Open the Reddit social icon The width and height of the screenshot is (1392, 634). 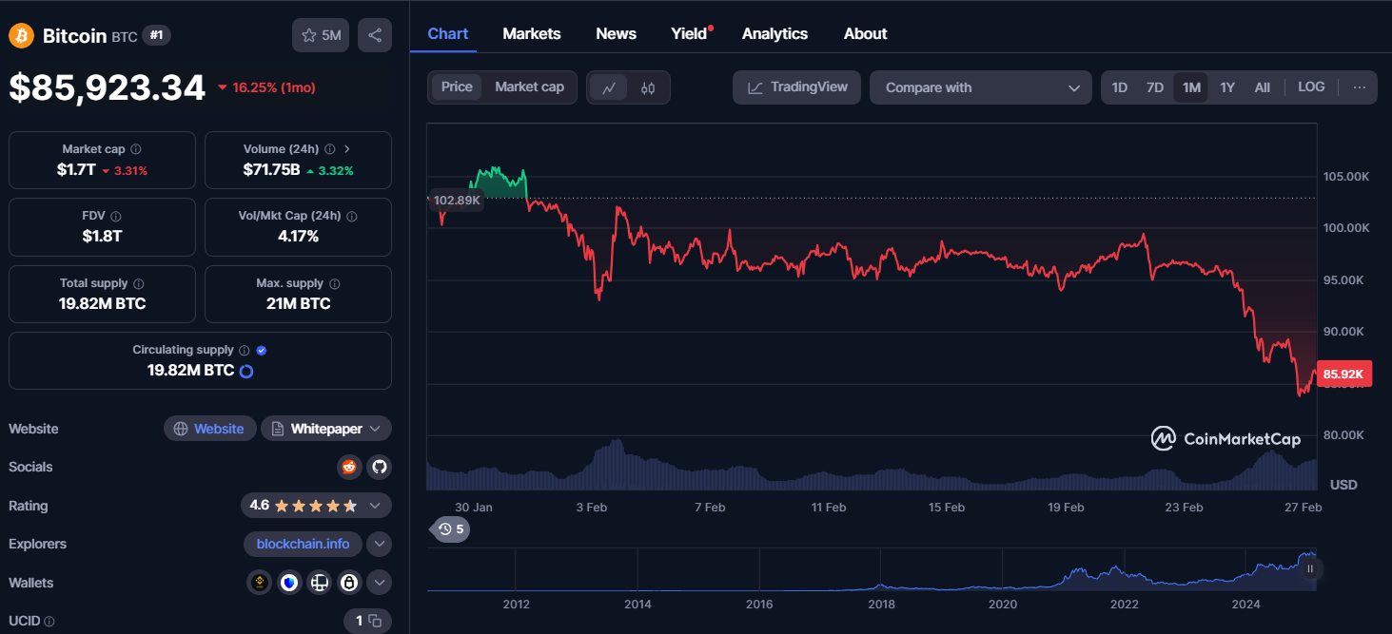tap(349, 467)
